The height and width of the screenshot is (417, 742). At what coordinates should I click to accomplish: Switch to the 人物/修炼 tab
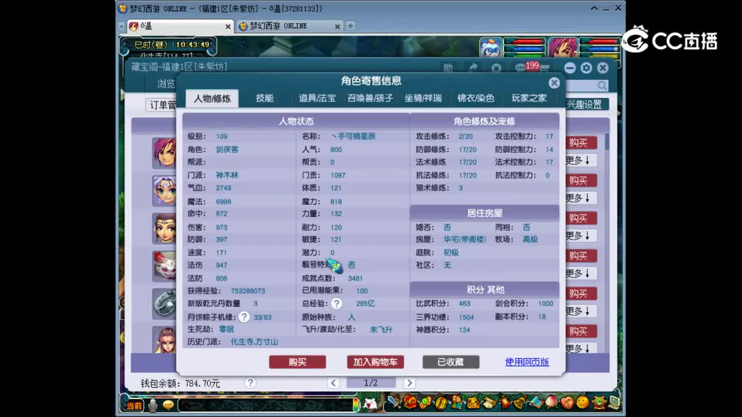point(212,98)
